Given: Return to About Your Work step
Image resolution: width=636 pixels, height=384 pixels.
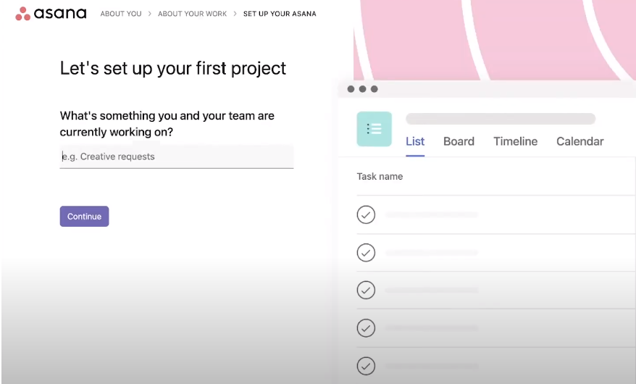Looking at the screenshot, I should [x=192, y=14].
